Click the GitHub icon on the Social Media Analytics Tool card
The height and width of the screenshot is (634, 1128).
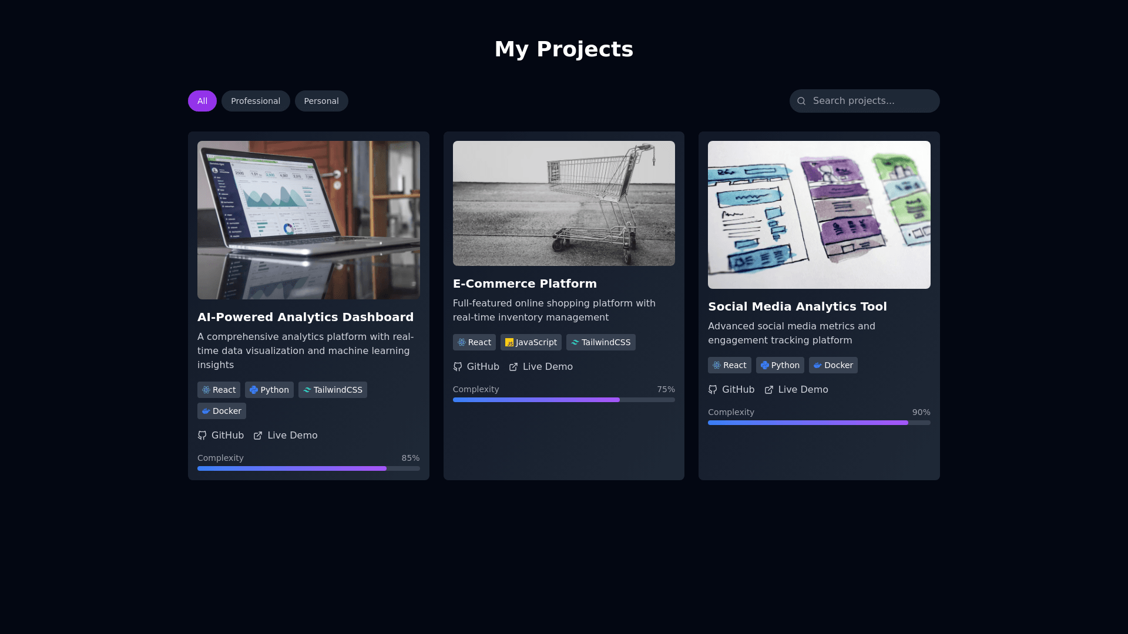pos(713,390)
